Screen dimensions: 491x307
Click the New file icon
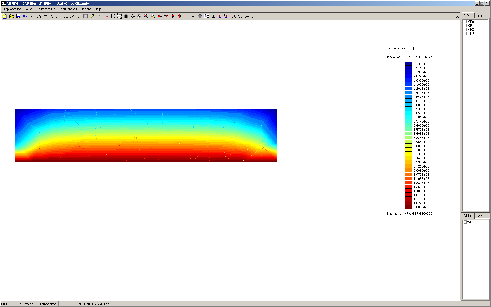(x=5, y=16)
